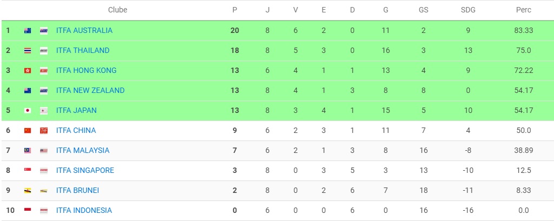Click the ITFA Brunei team crest
This screenshot has height=221, width=554.
44,191
